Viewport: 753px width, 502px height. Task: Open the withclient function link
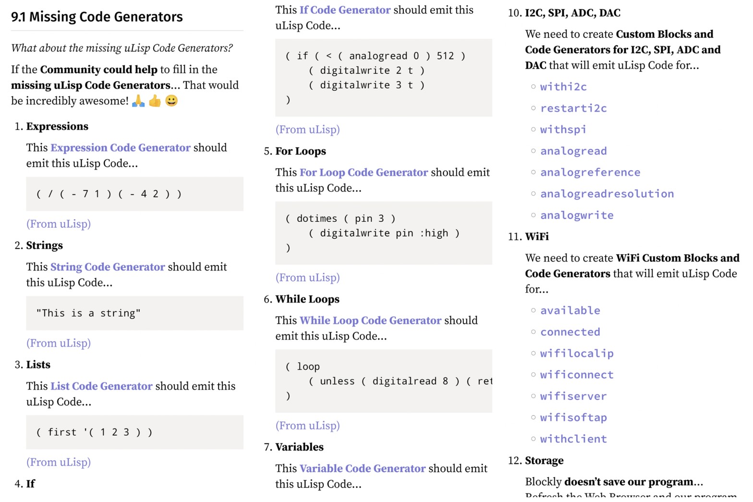pyautogui.click(x=573, y=439)
